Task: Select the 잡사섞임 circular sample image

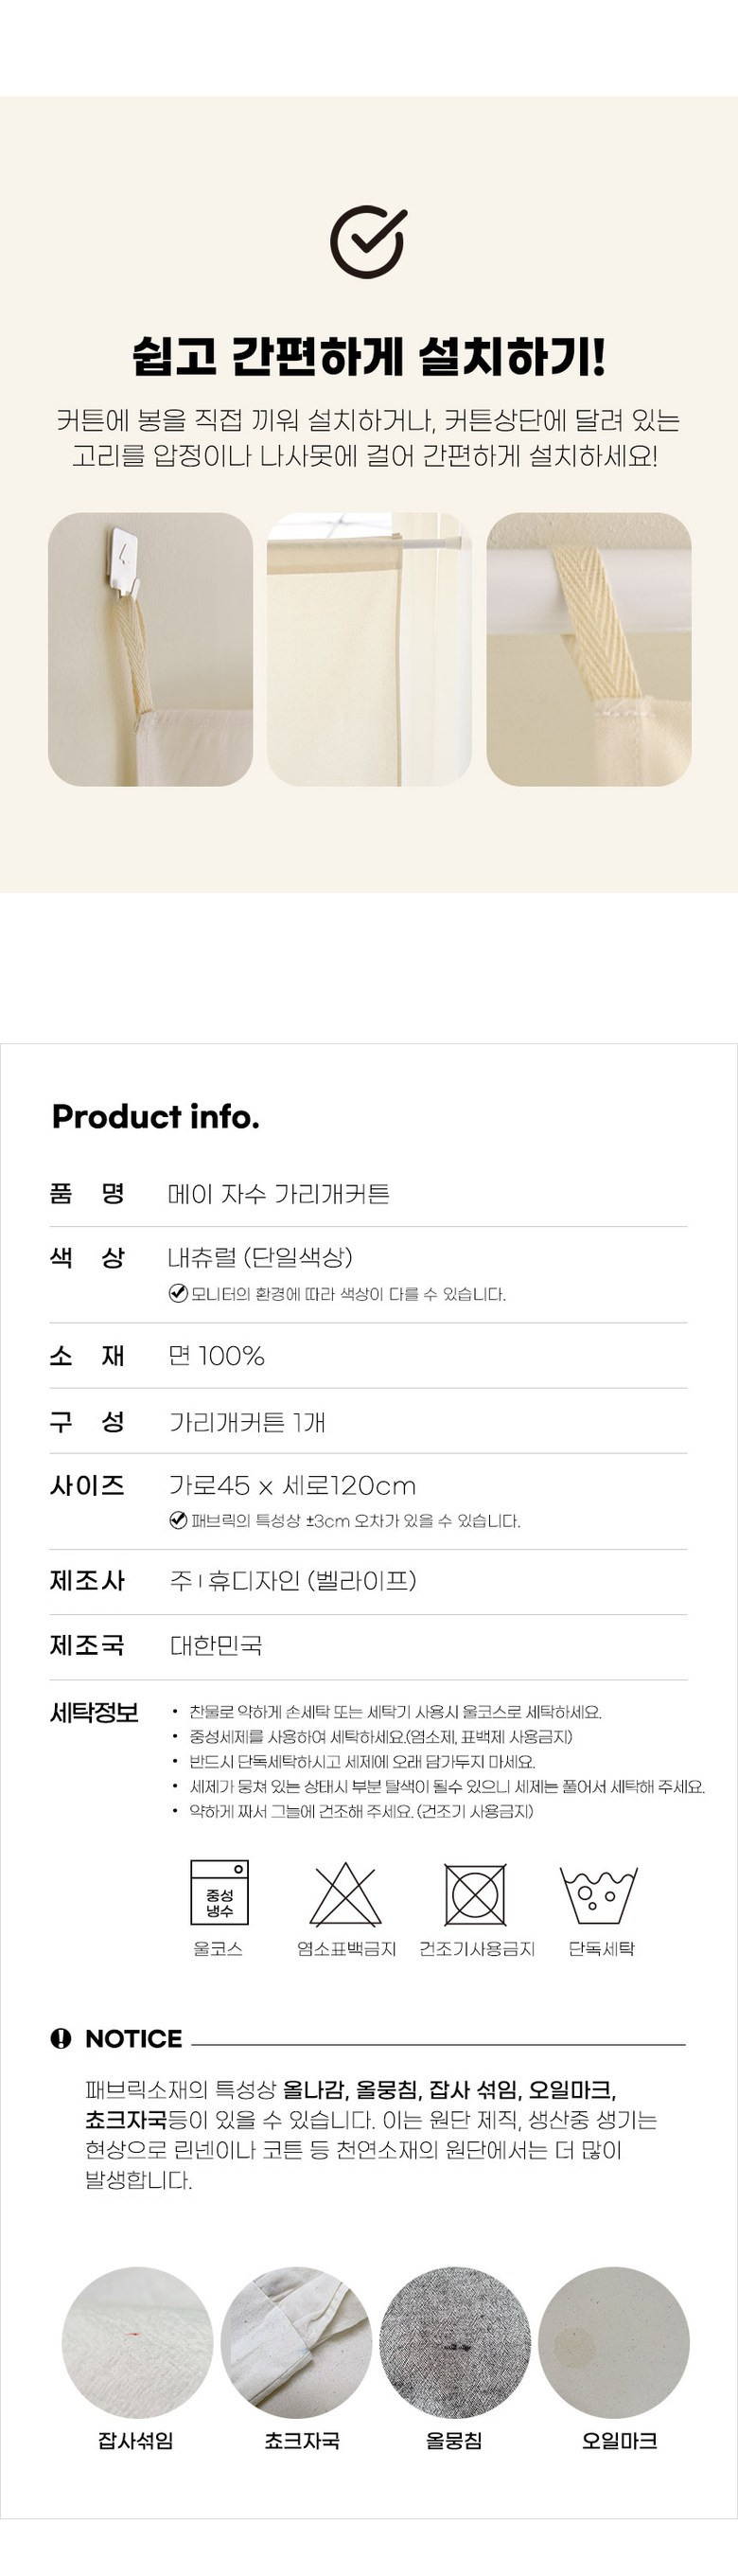Action: tap(137, 2342)
